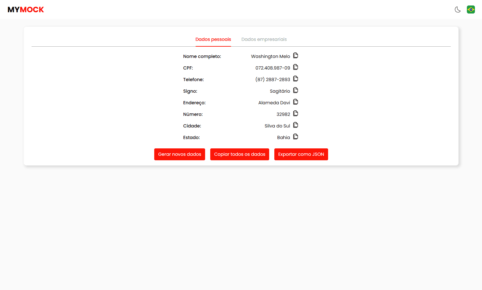
Task: Click the Estado: label
Action: [x=192, y=137]
